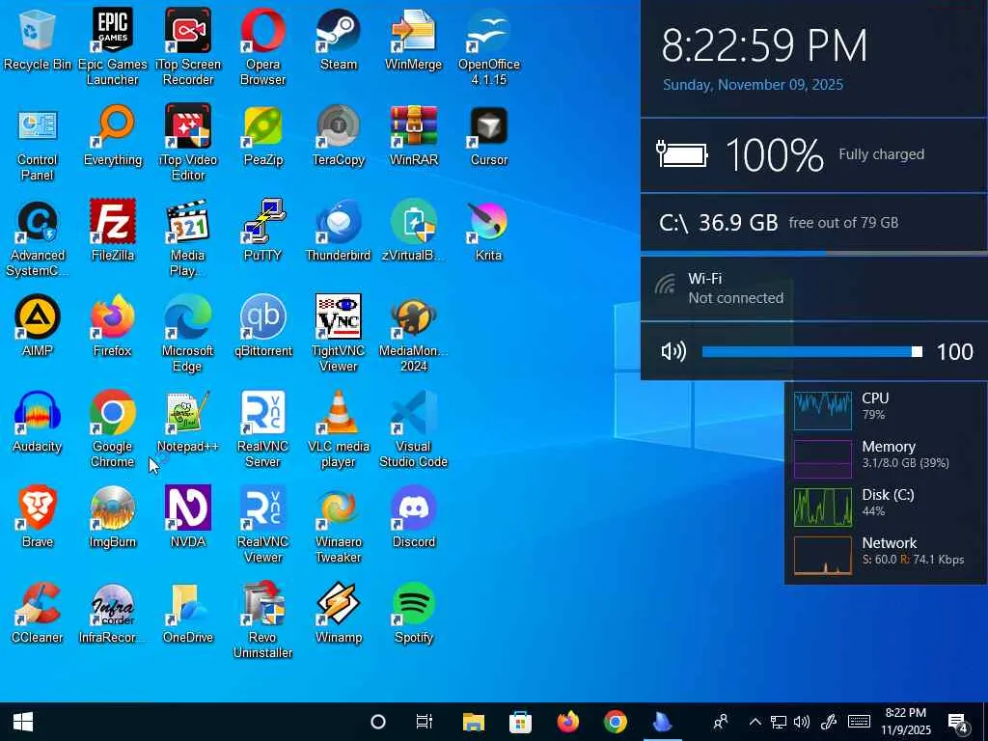Image resolution: width=988 pixels, height=741 pixels.
Task: Launch qBittorrent desktop icon
Action: pyautogui.click(x=262, y=327)
